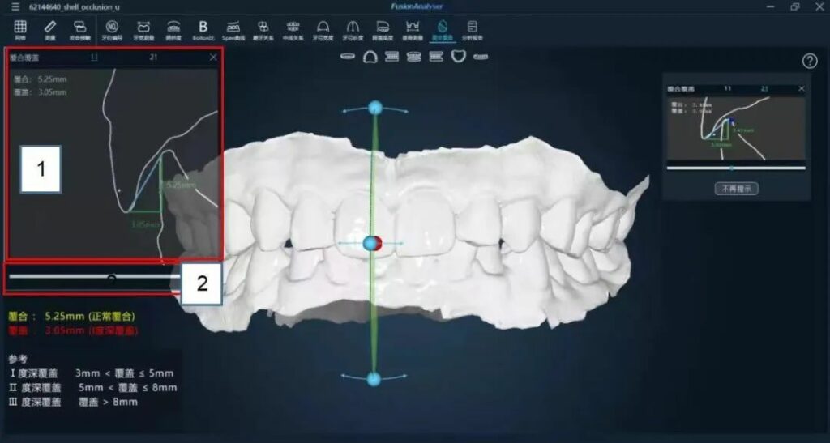Select the measure ruler tool
The width and height of the screenshot is (830, 443).
pos(50,30)
